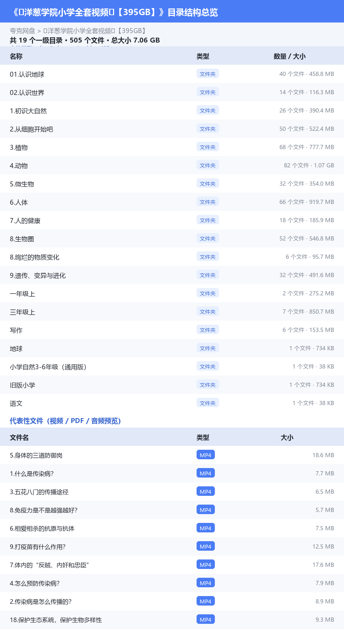Viewport: 344px width, 640px height.
Task: Select the 2.从细胞开始吧 folder row
Action: tap(172, 129)
